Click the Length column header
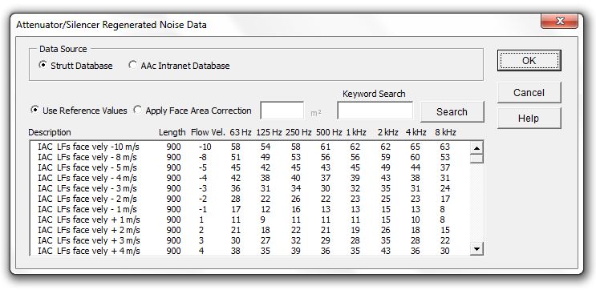Image resolution: width=596 pixels, height=290 pixels. [x=172, y=132]
